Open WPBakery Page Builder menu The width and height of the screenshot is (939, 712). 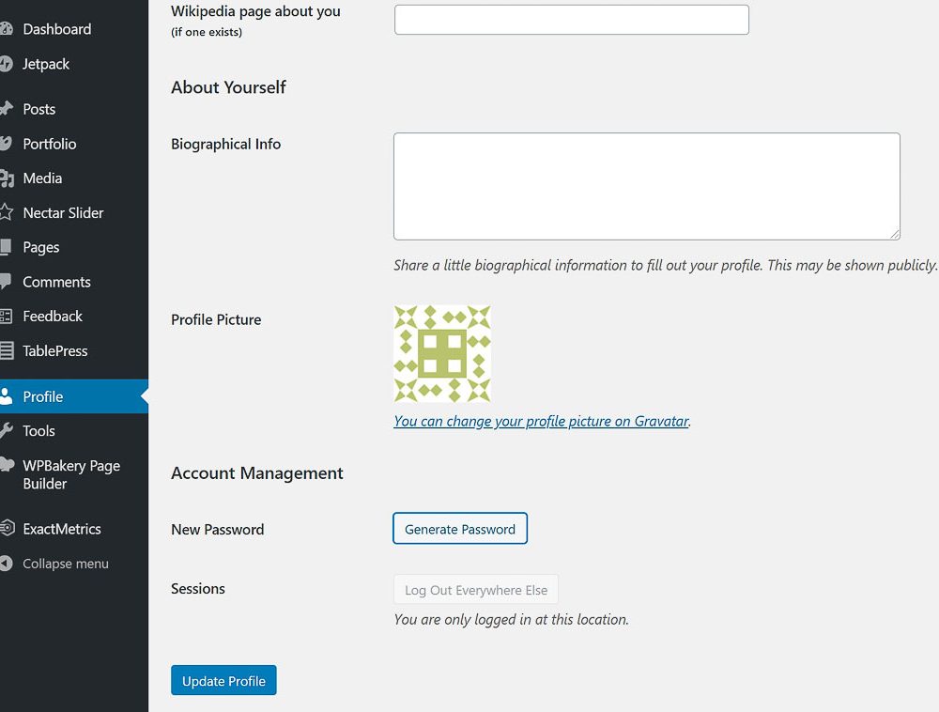point(71,474)
